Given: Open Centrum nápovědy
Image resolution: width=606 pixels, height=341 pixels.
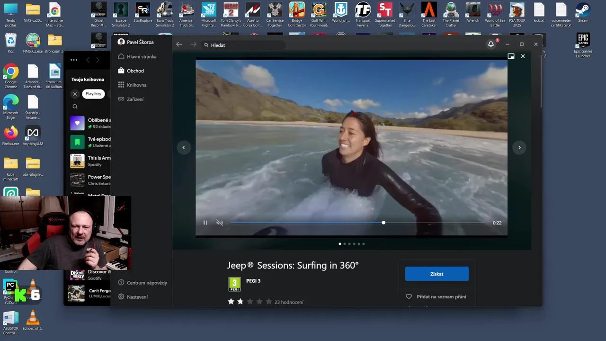Looking at the screenshot, I should [143, 283].
